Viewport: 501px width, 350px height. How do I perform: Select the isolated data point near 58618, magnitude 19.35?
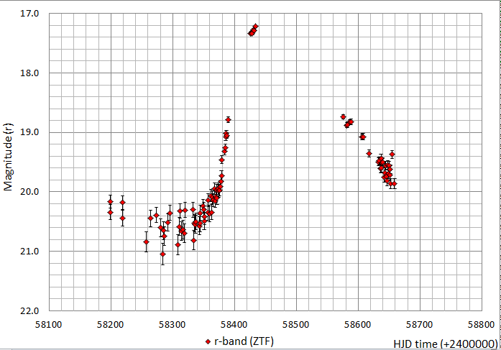pyautogui.click(x=369, y=154)
